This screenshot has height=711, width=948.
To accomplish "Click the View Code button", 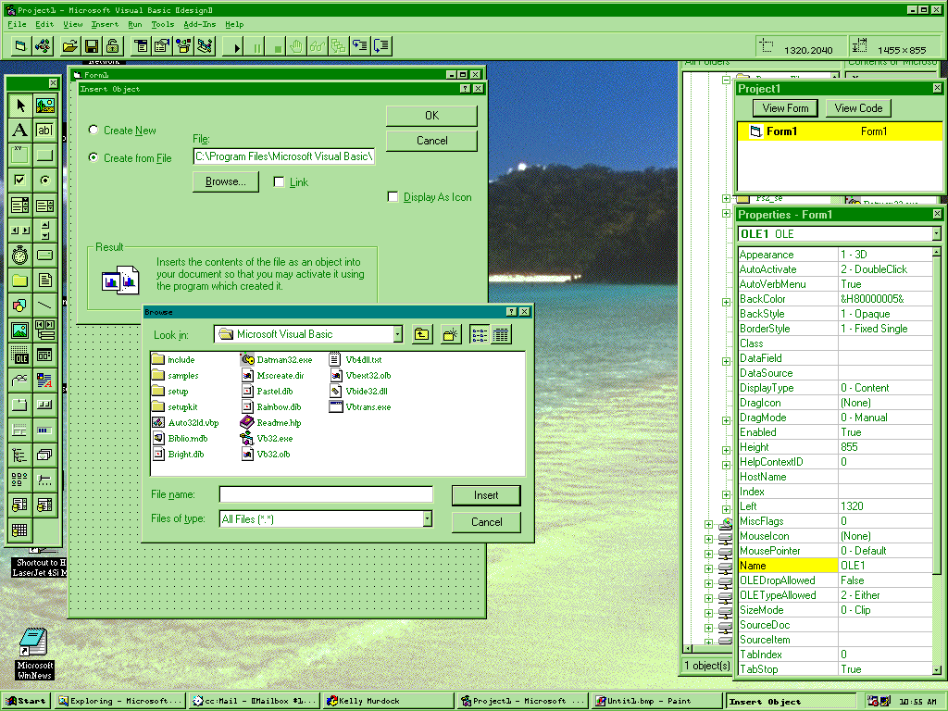I will tap(858, 108).
